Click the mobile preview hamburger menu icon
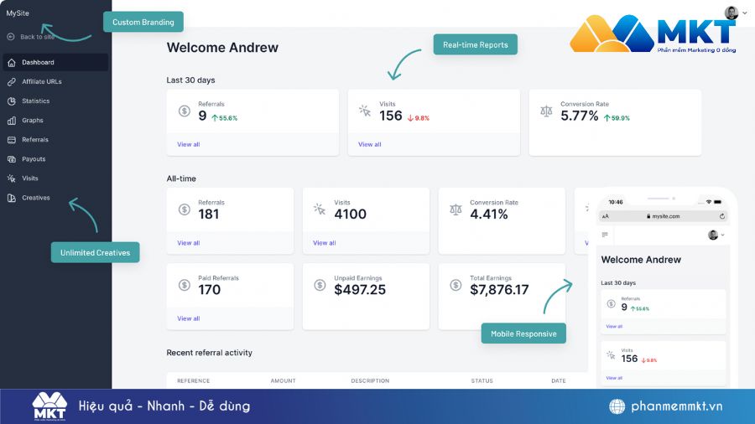Screen dimensions: 755x424 [x=605, y=235]
